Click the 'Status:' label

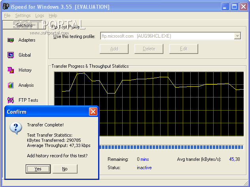coord(114,168)
